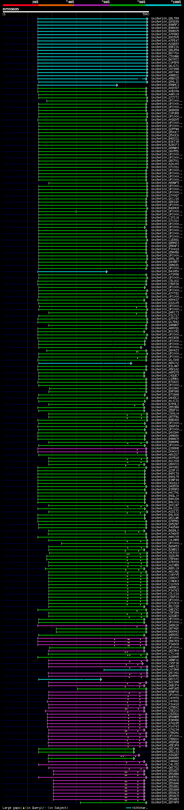Click the cyan ~100% identity legend segment
Viewport: 184px width, 810px height.
tap(164, 5)
